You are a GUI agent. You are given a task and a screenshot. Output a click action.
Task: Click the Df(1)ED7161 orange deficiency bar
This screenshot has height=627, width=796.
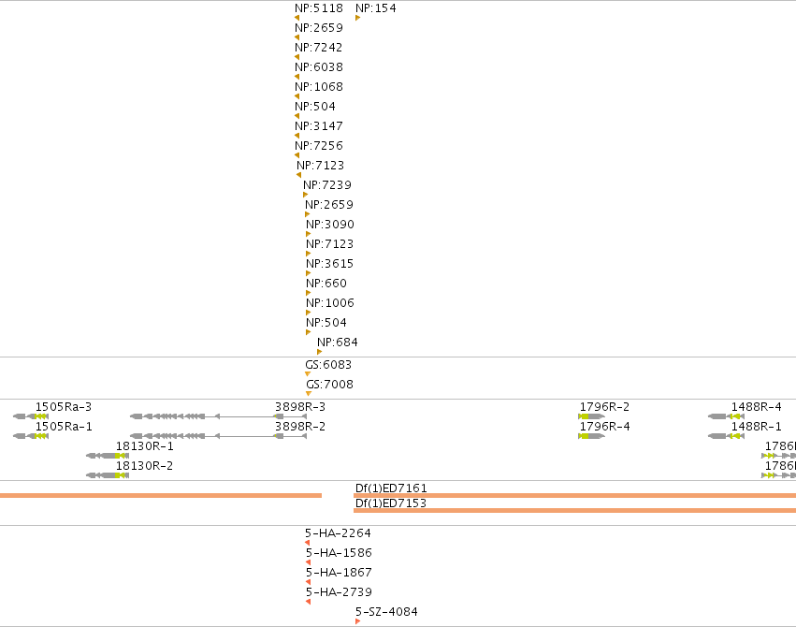[x=574, y=495]
